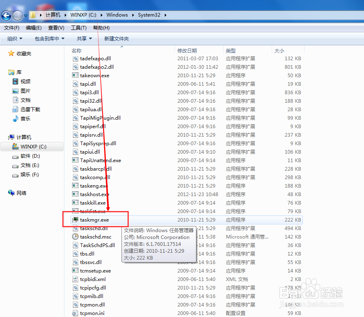This screenshot has width=364, height=317.
Task: Select taskeng.exe file icon
Action: pos(75,186)
